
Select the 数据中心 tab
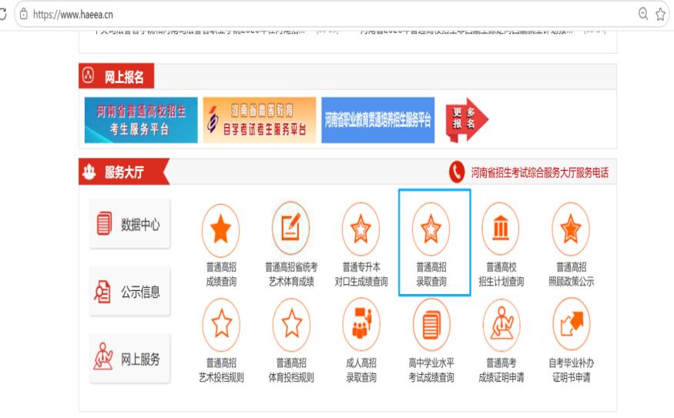pyautogui.click(x=130, y=224)
